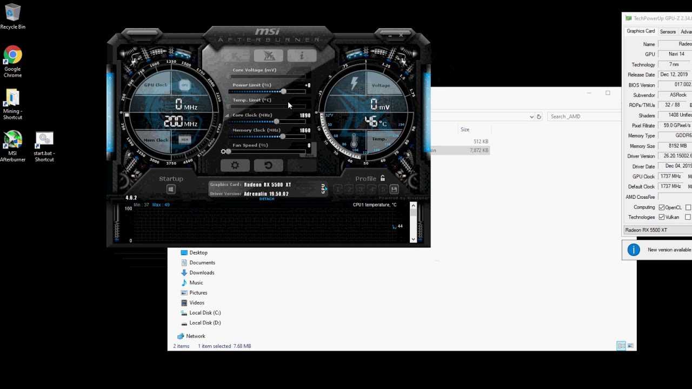Click the Afterburner information (i) button
The width and height of the screenshot is (692, 389).
(x=302, y=56)
